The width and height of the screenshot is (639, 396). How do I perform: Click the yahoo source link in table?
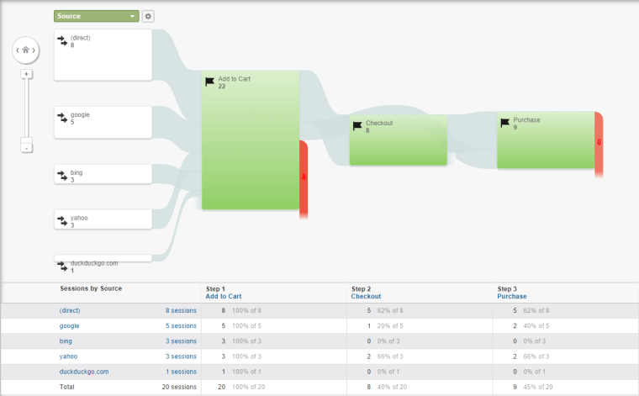(70, 356)
